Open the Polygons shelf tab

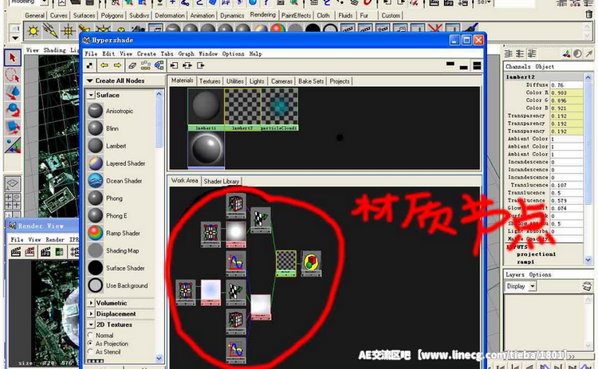coord(112,16)
